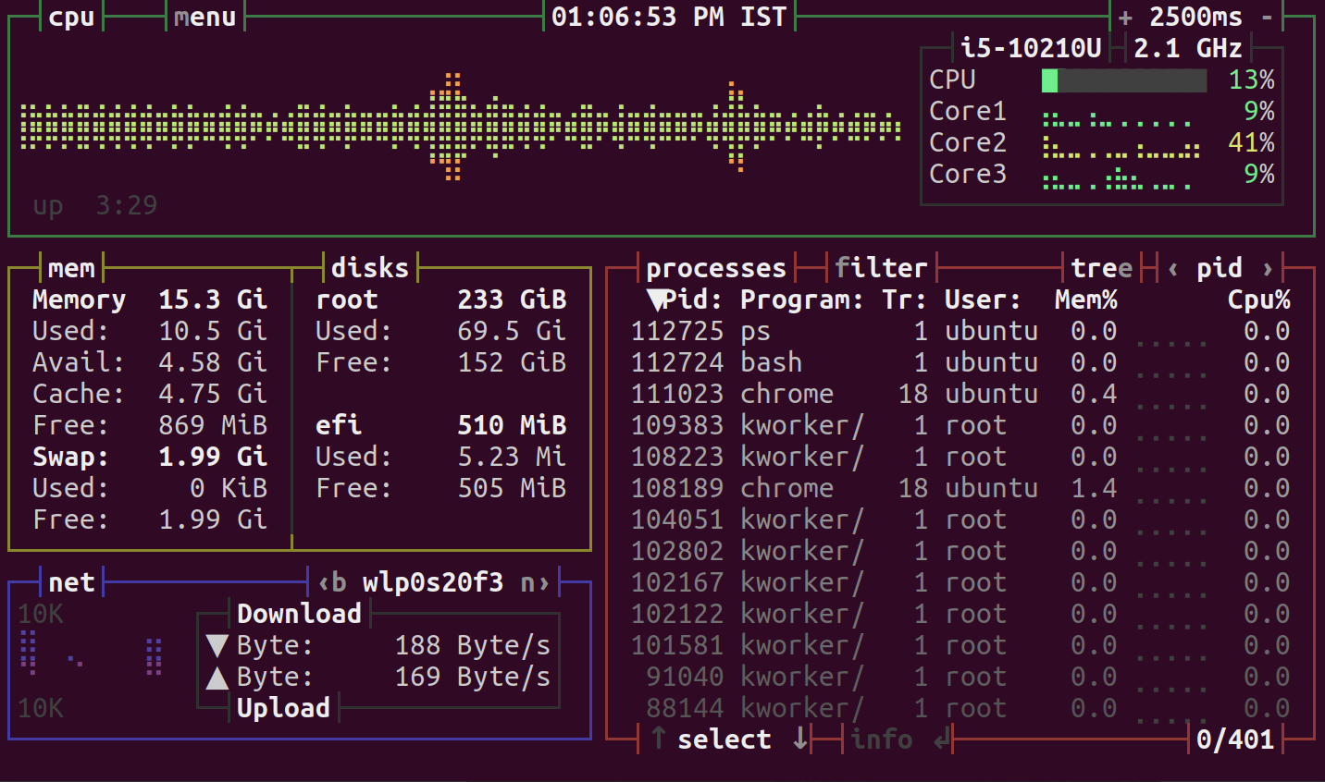Click the processes panel title
This screenshot has height=782, width=1325.
point(717,267)
